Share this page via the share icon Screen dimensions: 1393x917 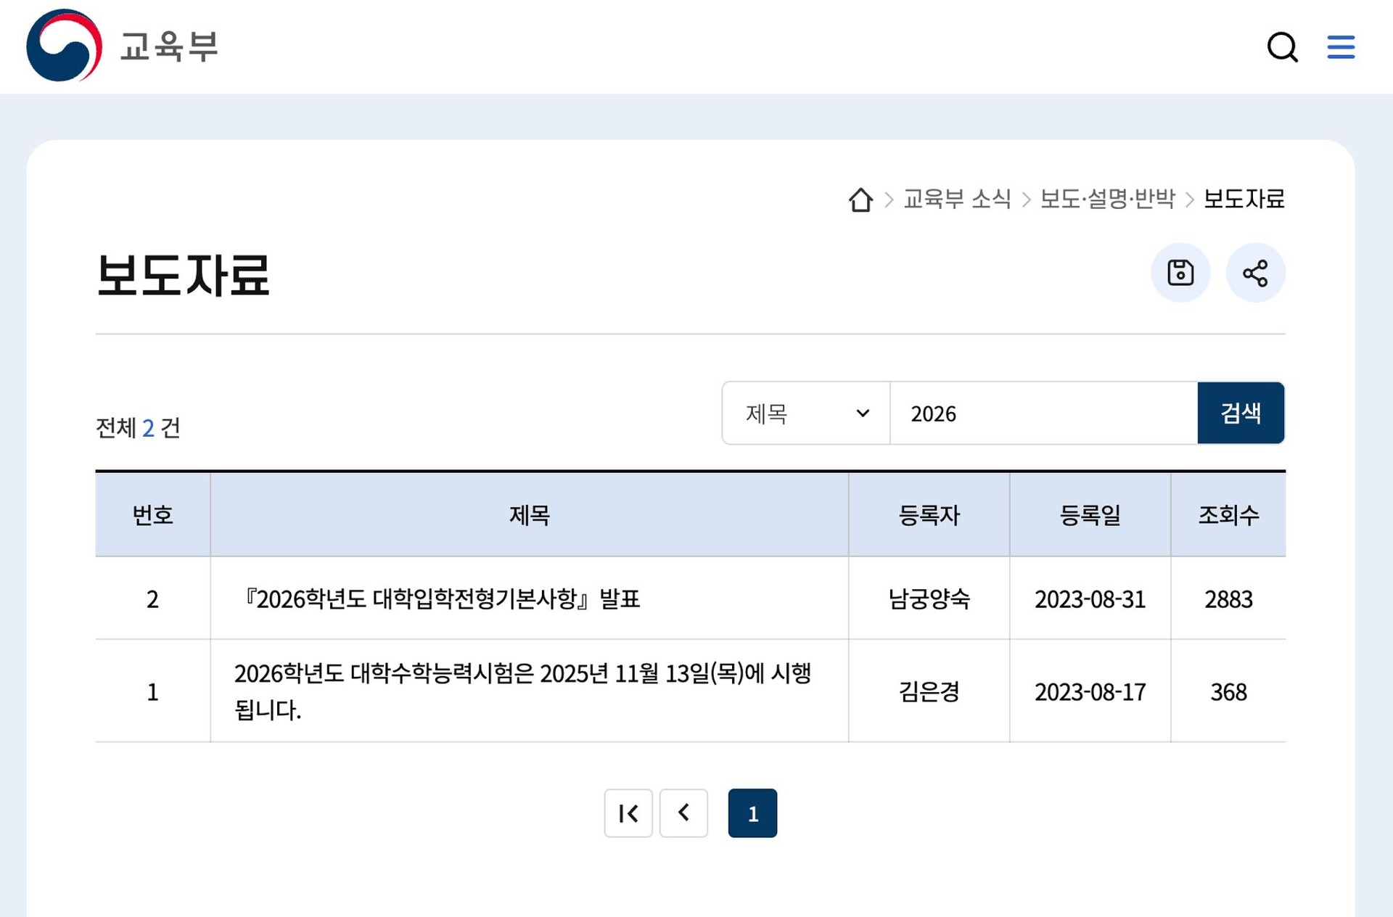(x=1256, y=273)
